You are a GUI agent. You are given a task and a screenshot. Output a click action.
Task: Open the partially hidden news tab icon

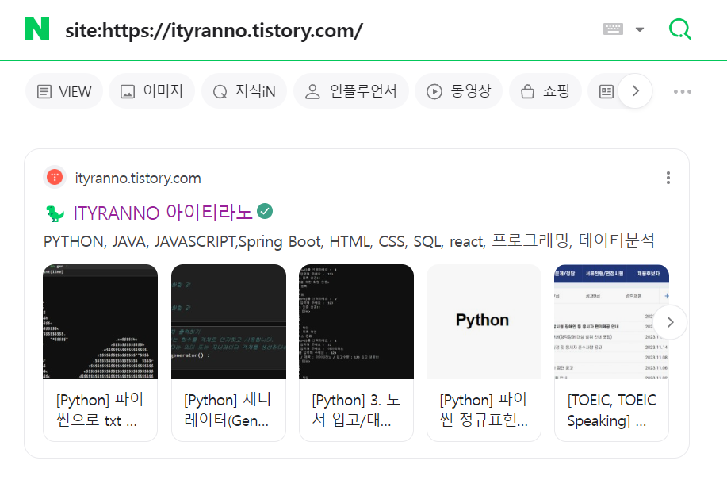pos(606,91)
